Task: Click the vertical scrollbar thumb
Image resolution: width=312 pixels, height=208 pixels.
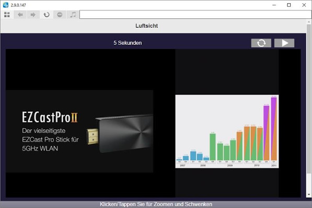Action: 309,99
